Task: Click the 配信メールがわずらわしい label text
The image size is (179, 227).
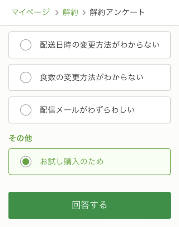Action: click(87, 110)
